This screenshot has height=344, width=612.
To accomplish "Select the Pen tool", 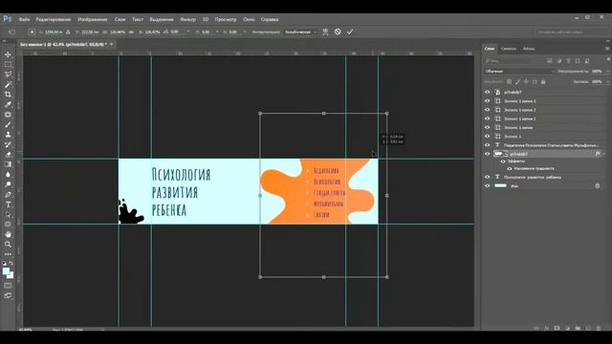I will (8, 194).
